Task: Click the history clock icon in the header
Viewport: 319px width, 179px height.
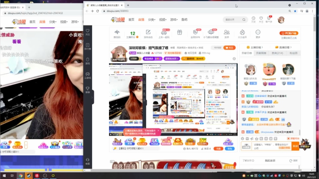Action: click(x=253, y=18)
